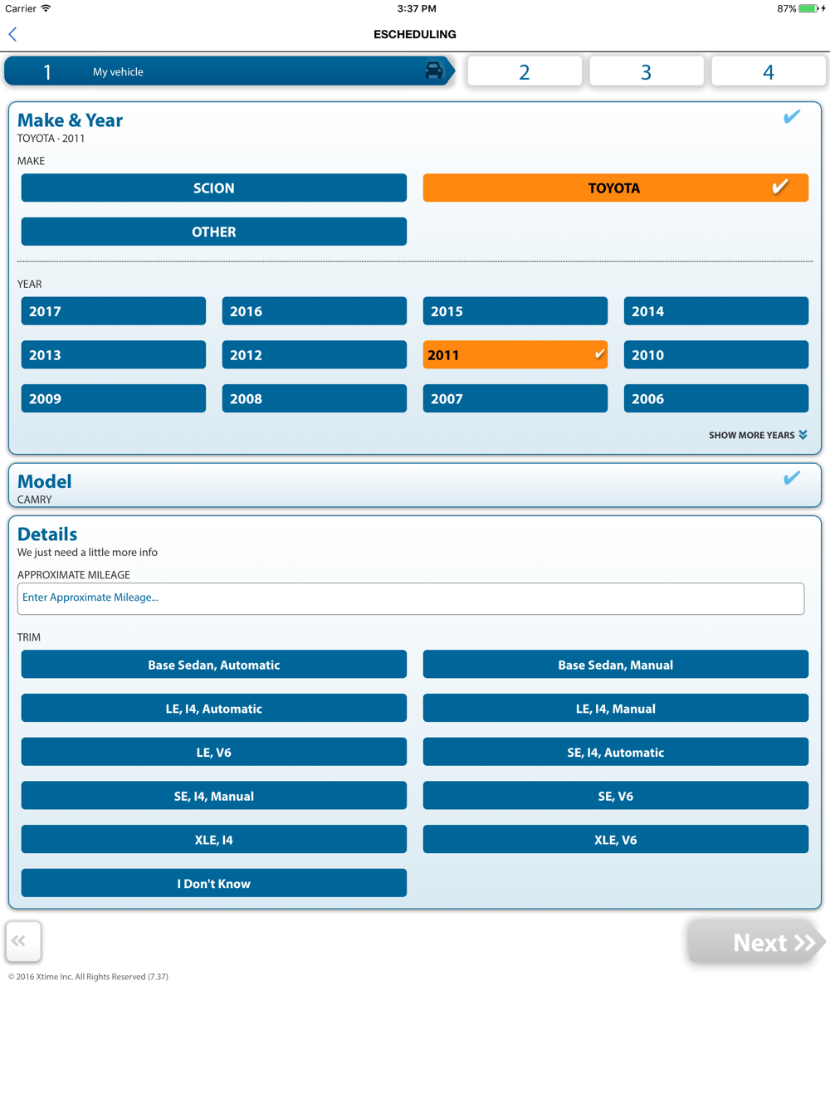Select year 2017

[114, 311]
